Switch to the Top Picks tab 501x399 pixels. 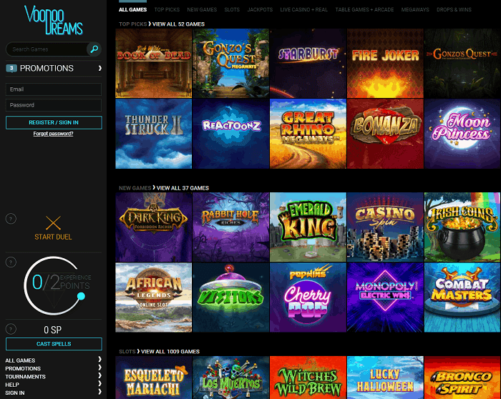click(167, 9)
